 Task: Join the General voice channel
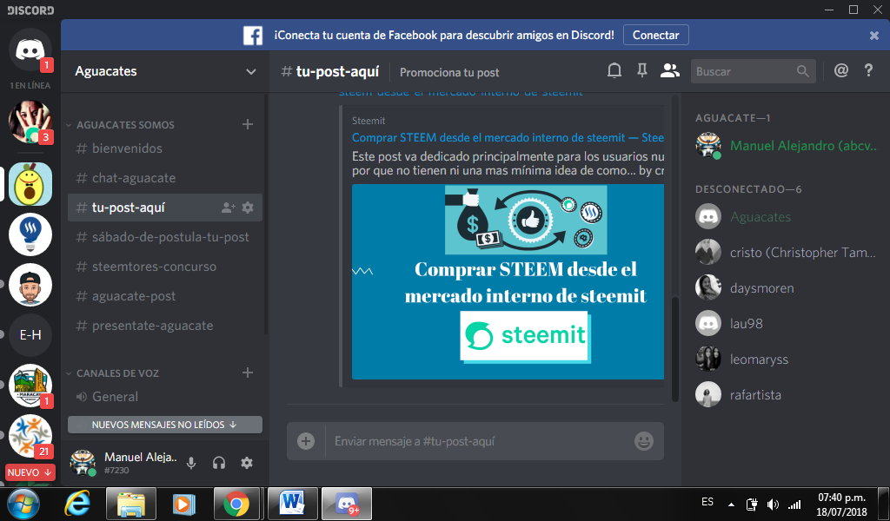tap(164, 397)
